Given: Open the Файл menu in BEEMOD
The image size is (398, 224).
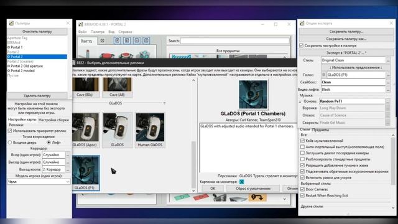Looking at the screenshot, I should [x=82, y=32].
